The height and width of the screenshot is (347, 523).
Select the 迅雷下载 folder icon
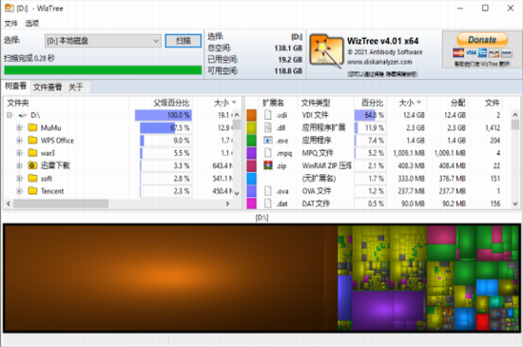[32, 165]
